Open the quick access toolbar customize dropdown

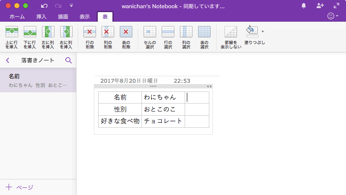(71, 6)
